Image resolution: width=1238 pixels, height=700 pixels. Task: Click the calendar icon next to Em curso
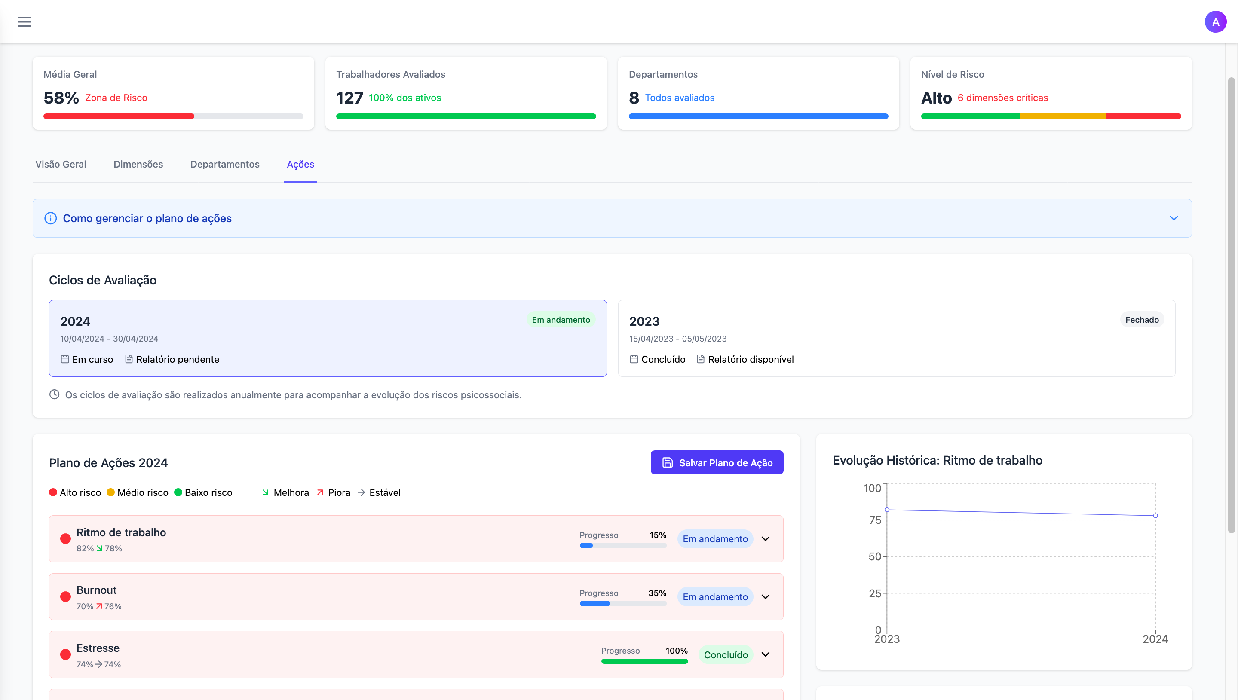click(x=65, y=359)
